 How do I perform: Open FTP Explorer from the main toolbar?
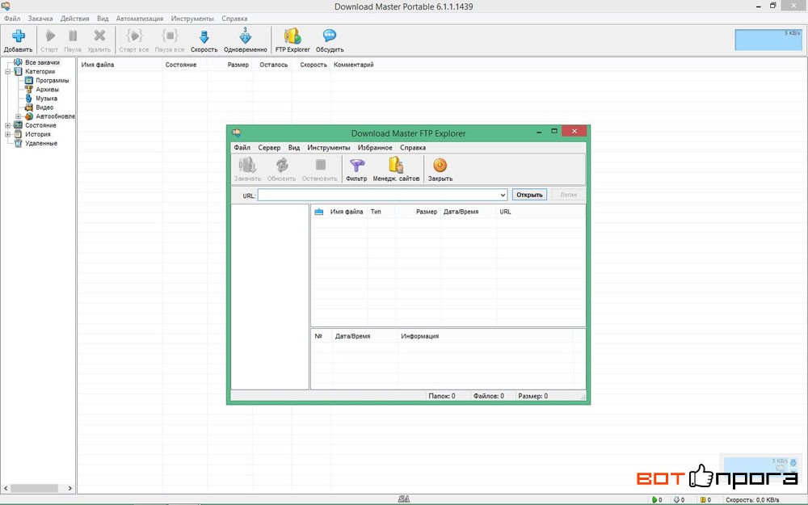point(292,36)
